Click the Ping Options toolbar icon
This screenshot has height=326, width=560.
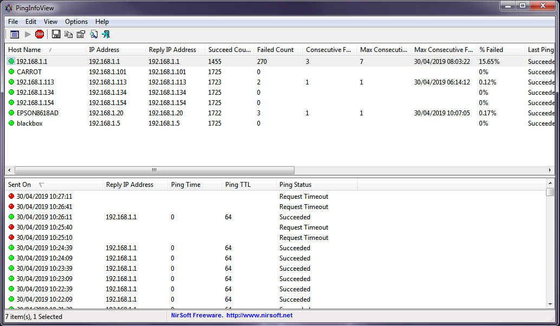(15, 34)
